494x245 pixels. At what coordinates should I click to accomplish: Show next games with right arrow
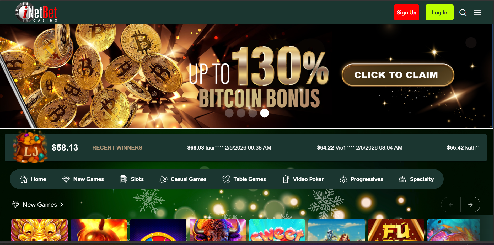470,205
